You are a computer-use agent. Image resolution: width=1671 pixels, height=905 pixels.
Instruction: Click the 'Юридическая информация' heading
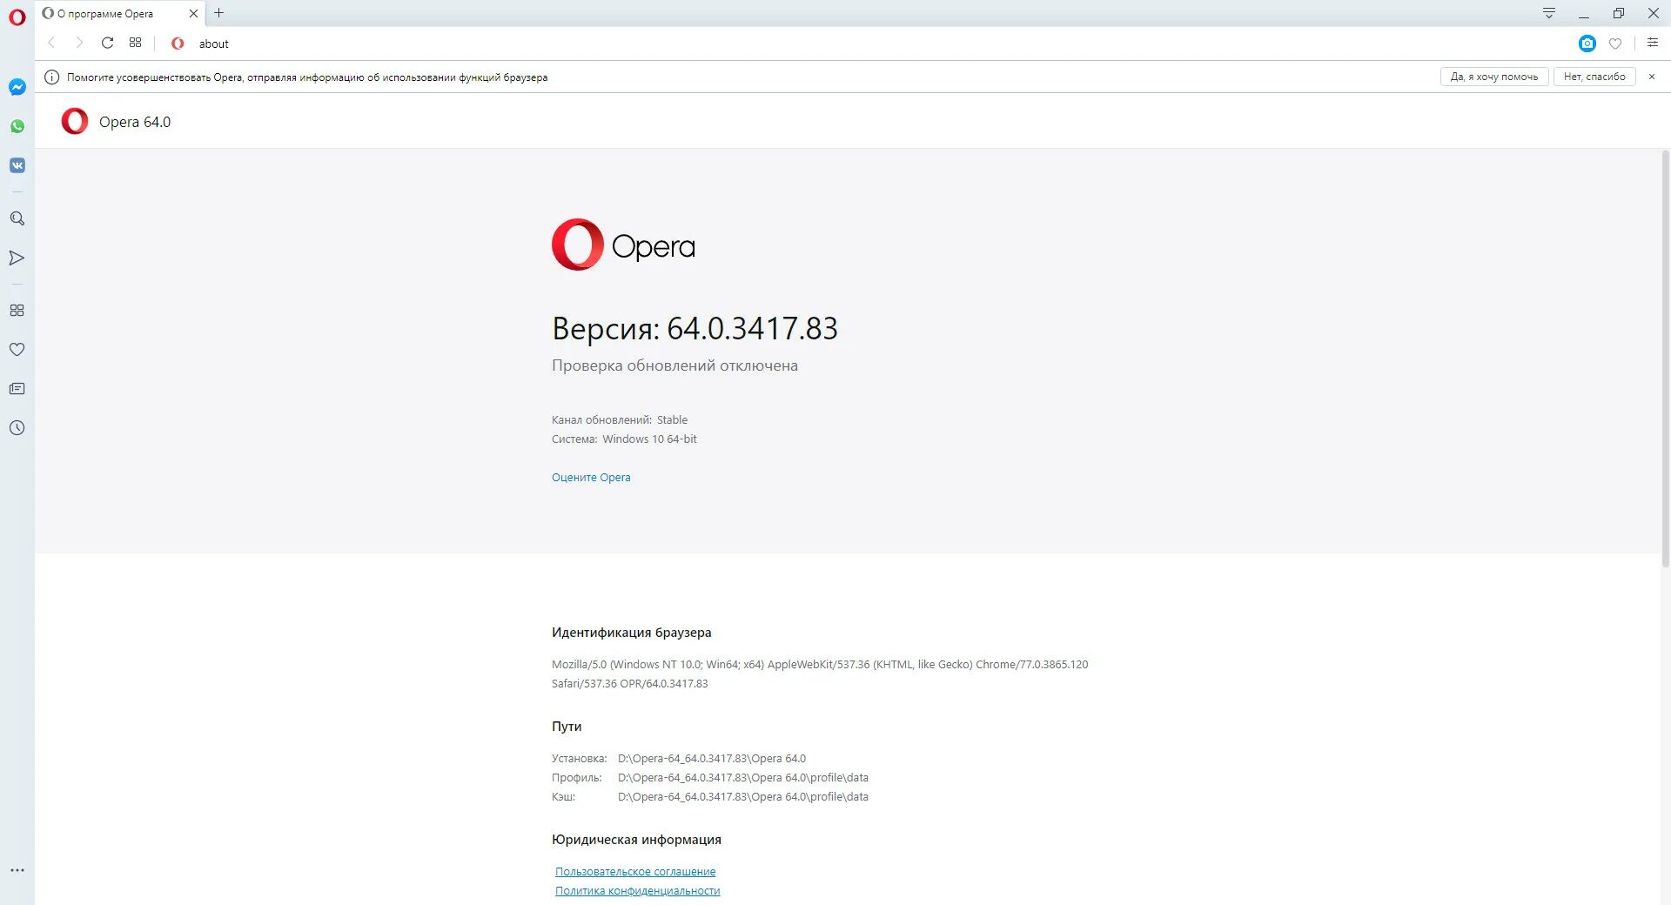(x=636, y=840)
